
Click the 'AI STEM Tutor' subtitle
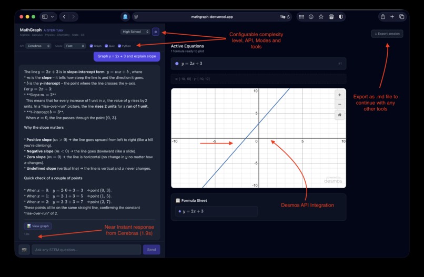click(x=53, y=30)
